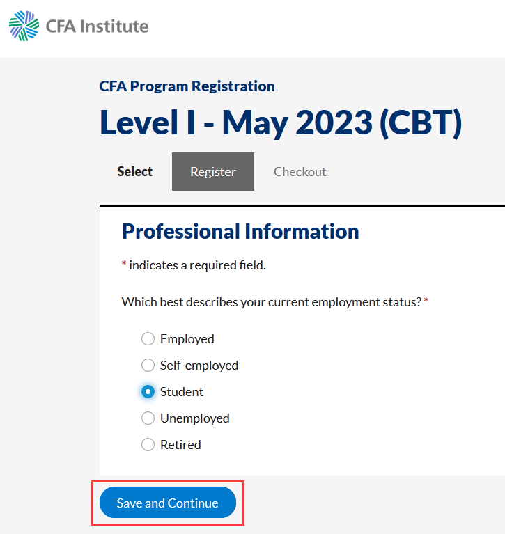Click the selected Student radio circle
Viewport: 505px width, 534px height.
coord(148,392)
